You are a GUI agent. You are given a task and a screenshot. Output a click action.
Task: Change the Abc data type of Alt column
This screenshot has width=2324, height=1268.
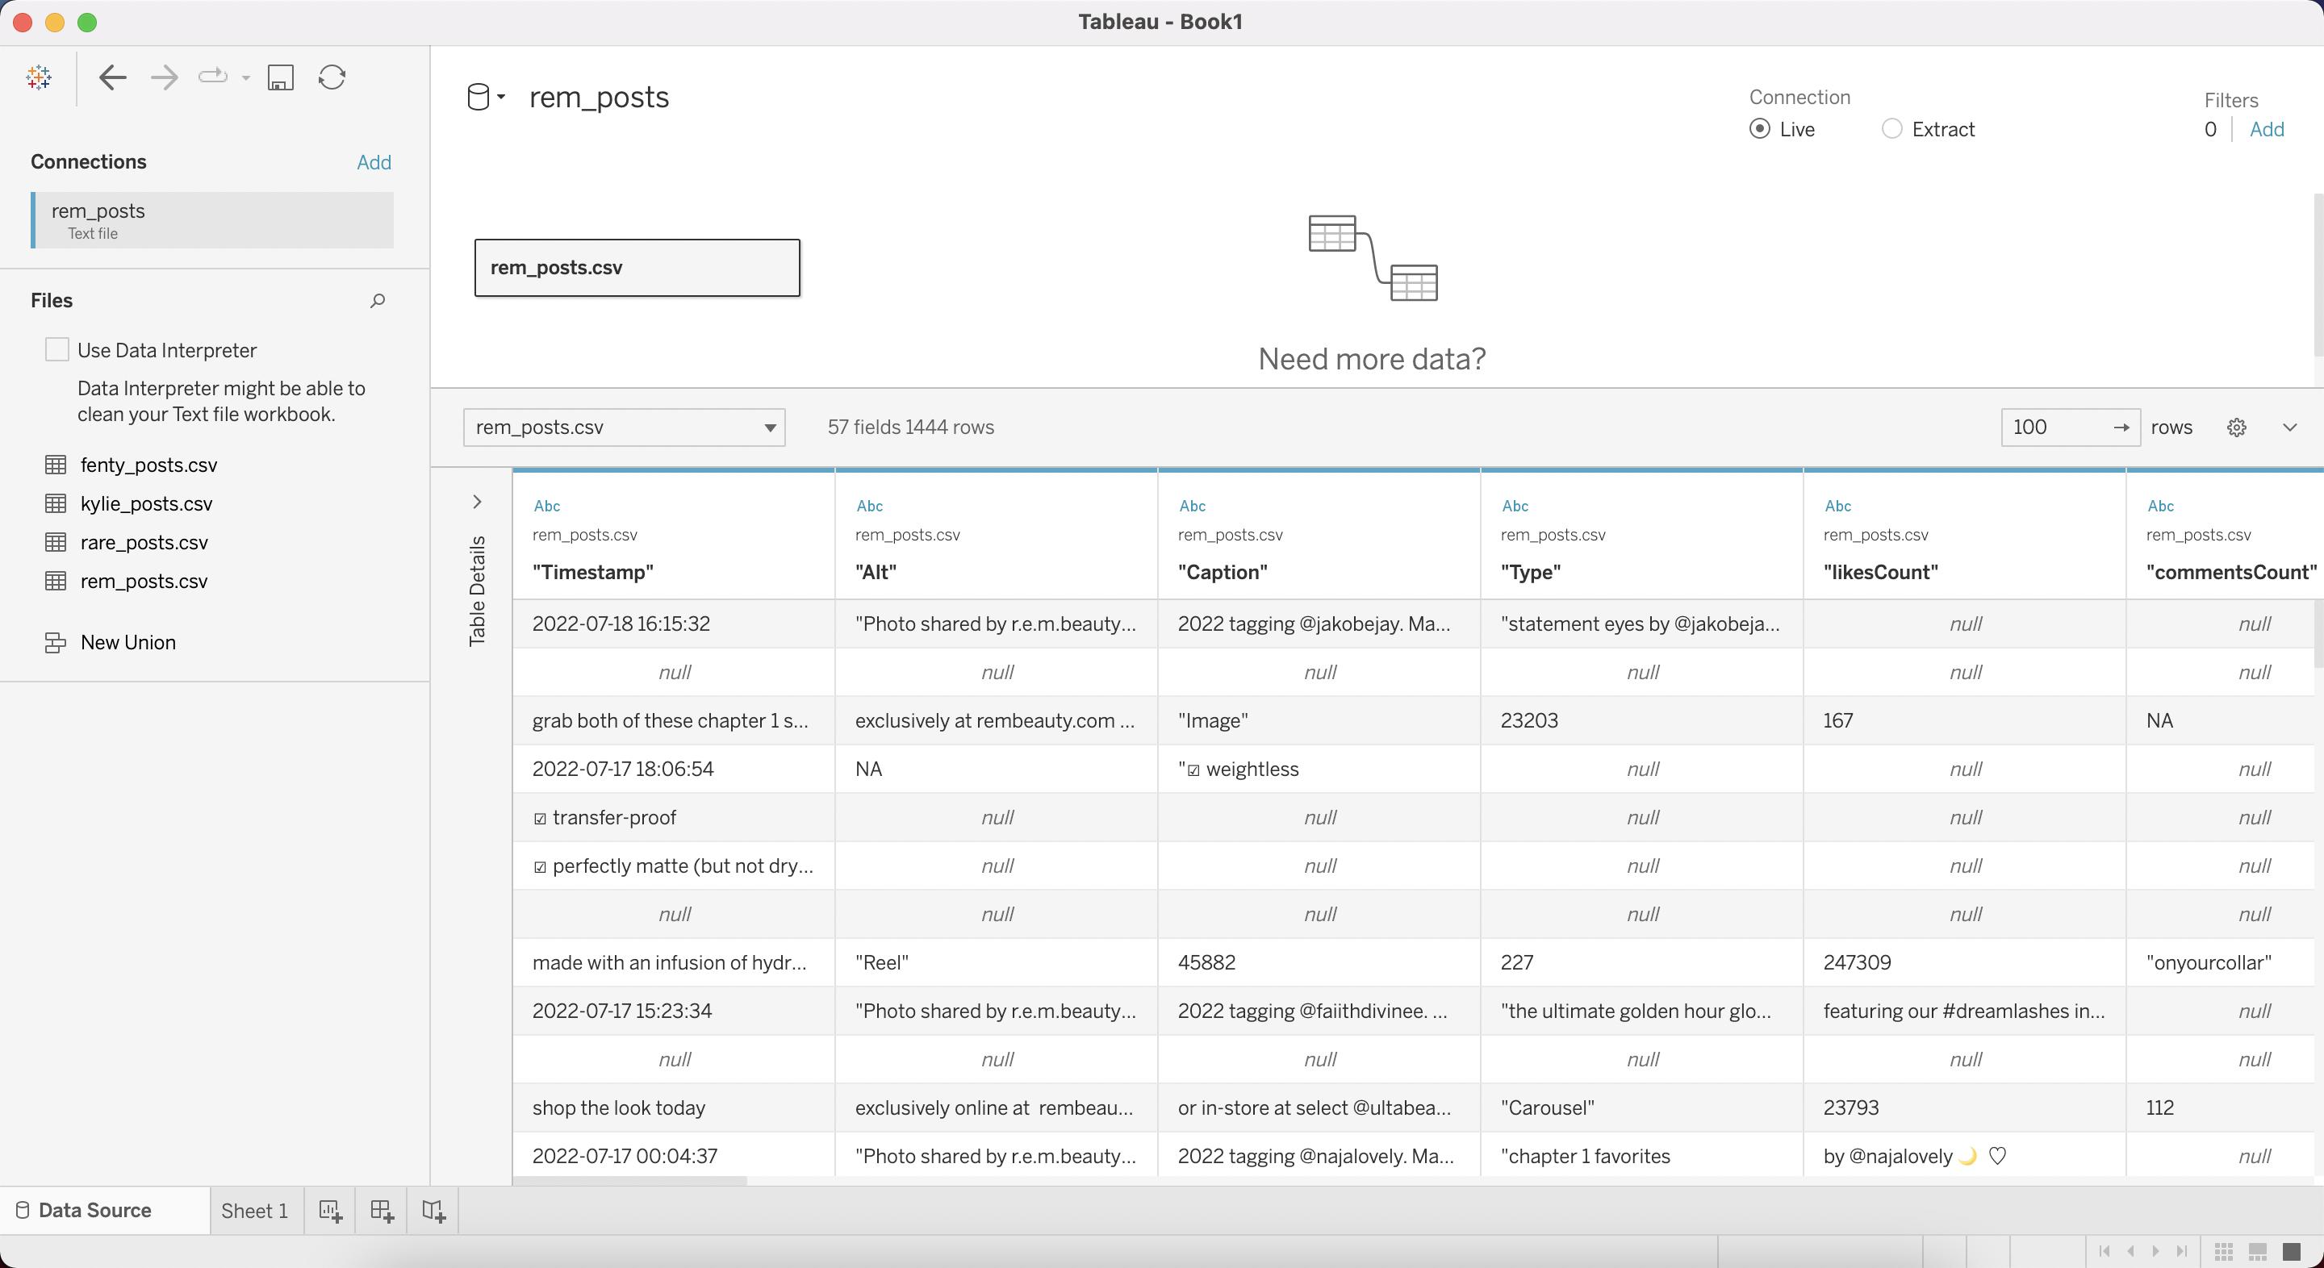click(x=870, y=506)
